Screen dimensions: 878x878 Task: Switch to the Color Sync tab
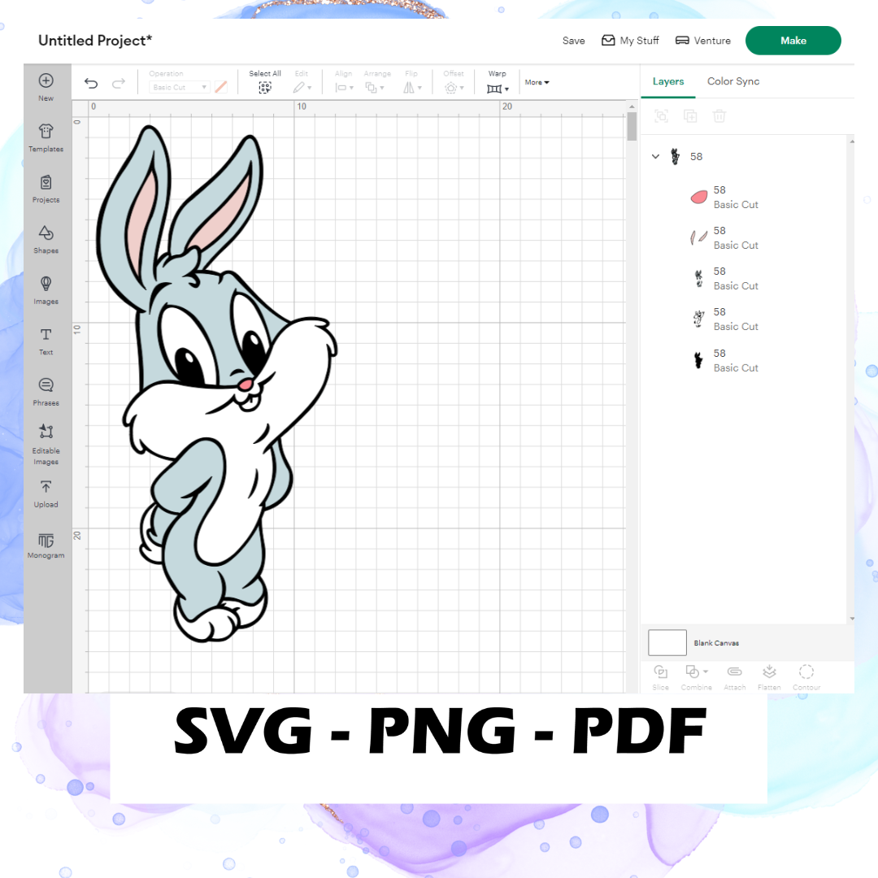pos(733,81)
